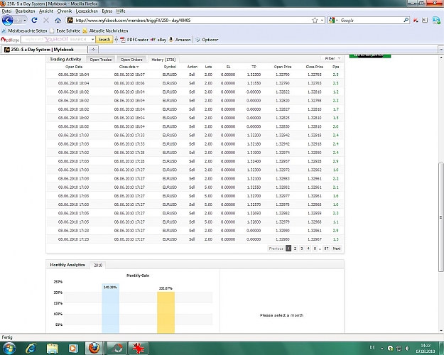Screen dimensions: 444x355
Task: Open the Chronik menu
Action: [64, 11]
